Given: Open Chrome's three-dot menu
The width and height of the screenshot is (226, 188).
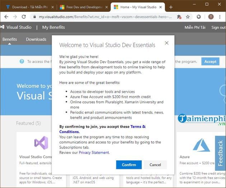Looking at the screenshot, I should (x=220, y=17).
